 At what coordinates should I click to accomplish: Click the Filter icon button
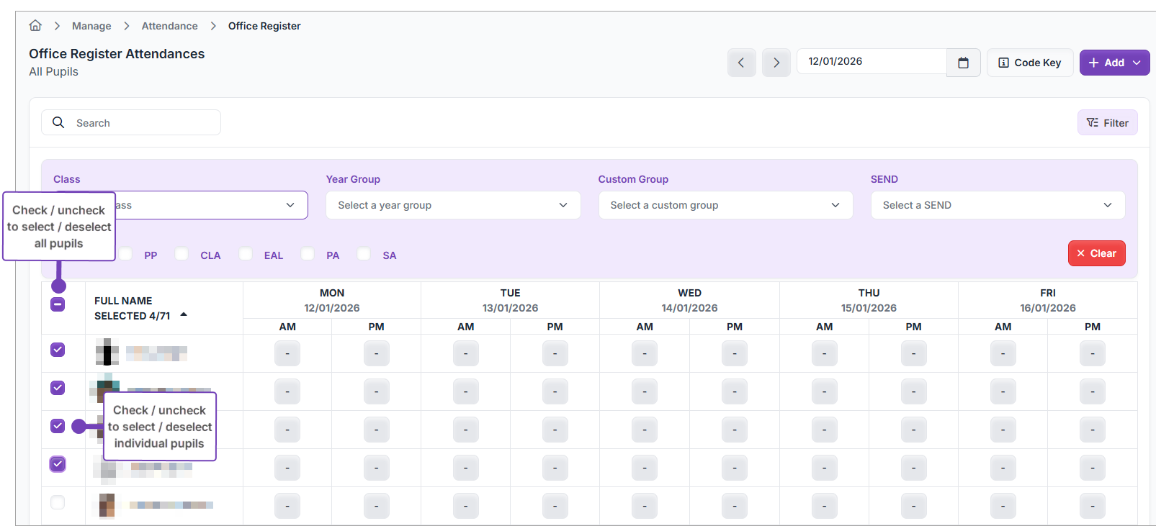click(x=1107, y=123)
